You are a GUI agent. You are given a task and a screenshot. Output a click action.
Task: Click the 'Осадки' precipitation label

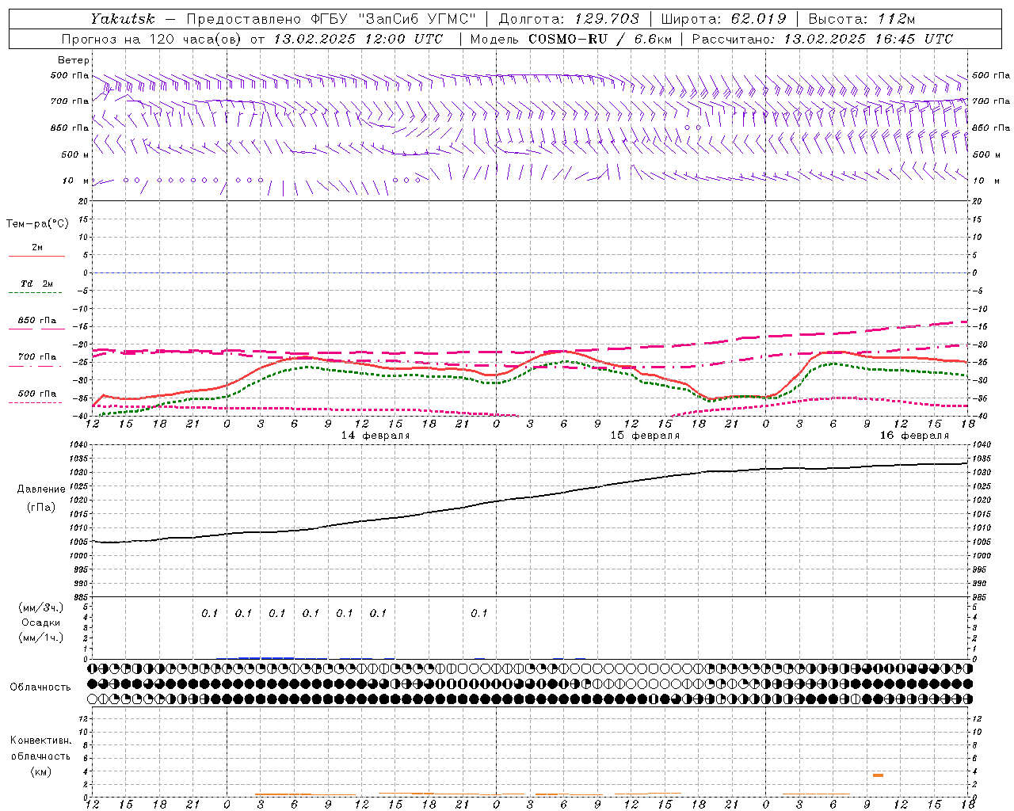pyautogui.click(x=41, y=623)
